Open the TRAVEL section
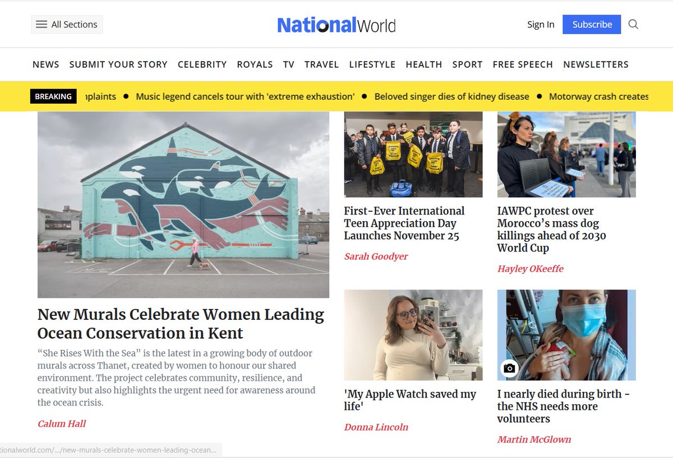Screen dimensions: 673x458 tap(321, 64)
